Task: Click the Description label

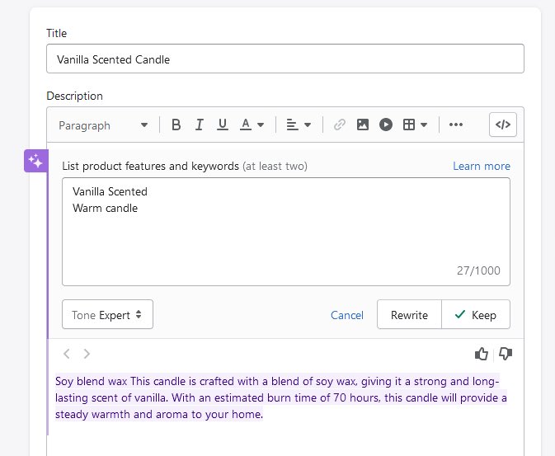Action: 75,96
